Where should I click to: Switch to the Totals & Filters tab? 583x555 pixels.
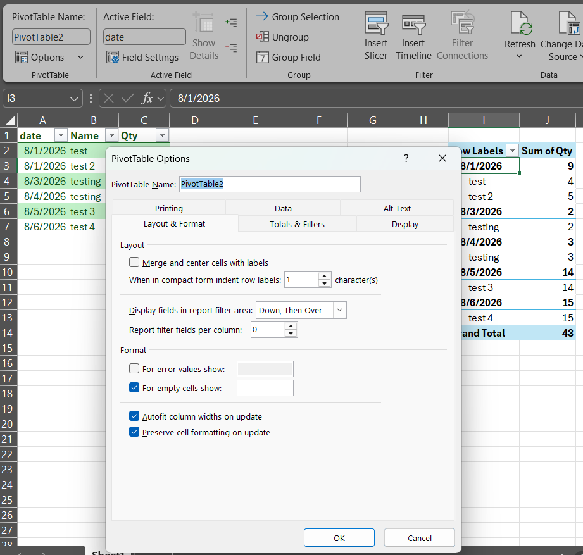(x=297, y=224)
